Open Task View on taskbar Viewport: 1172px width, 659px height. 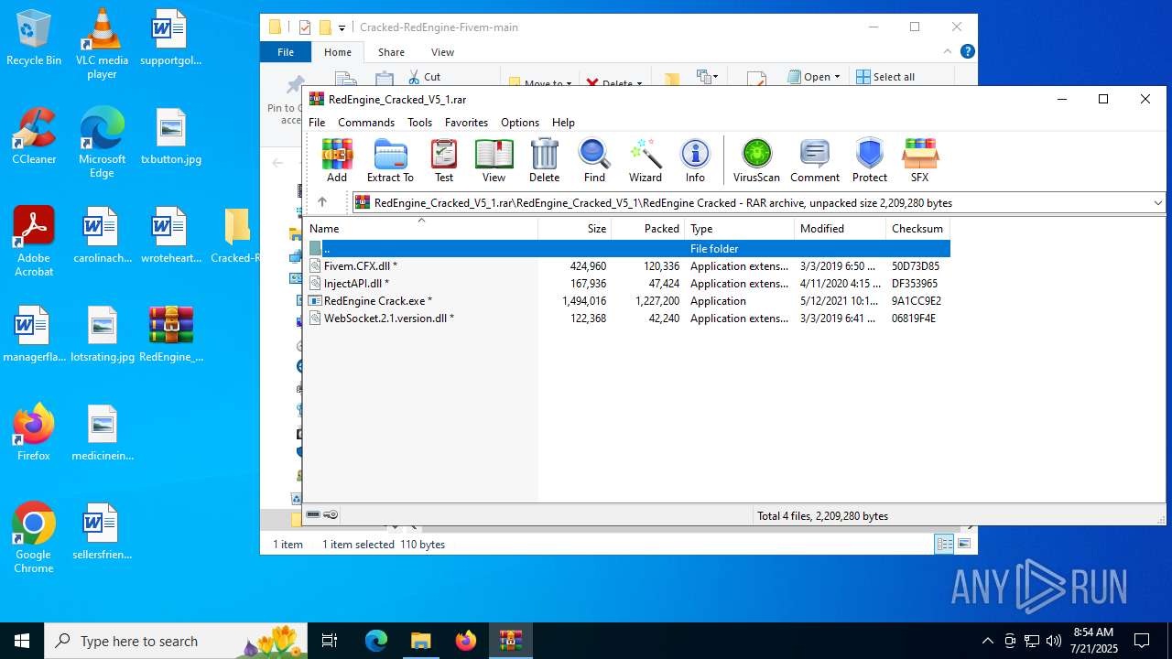[331, 641]
